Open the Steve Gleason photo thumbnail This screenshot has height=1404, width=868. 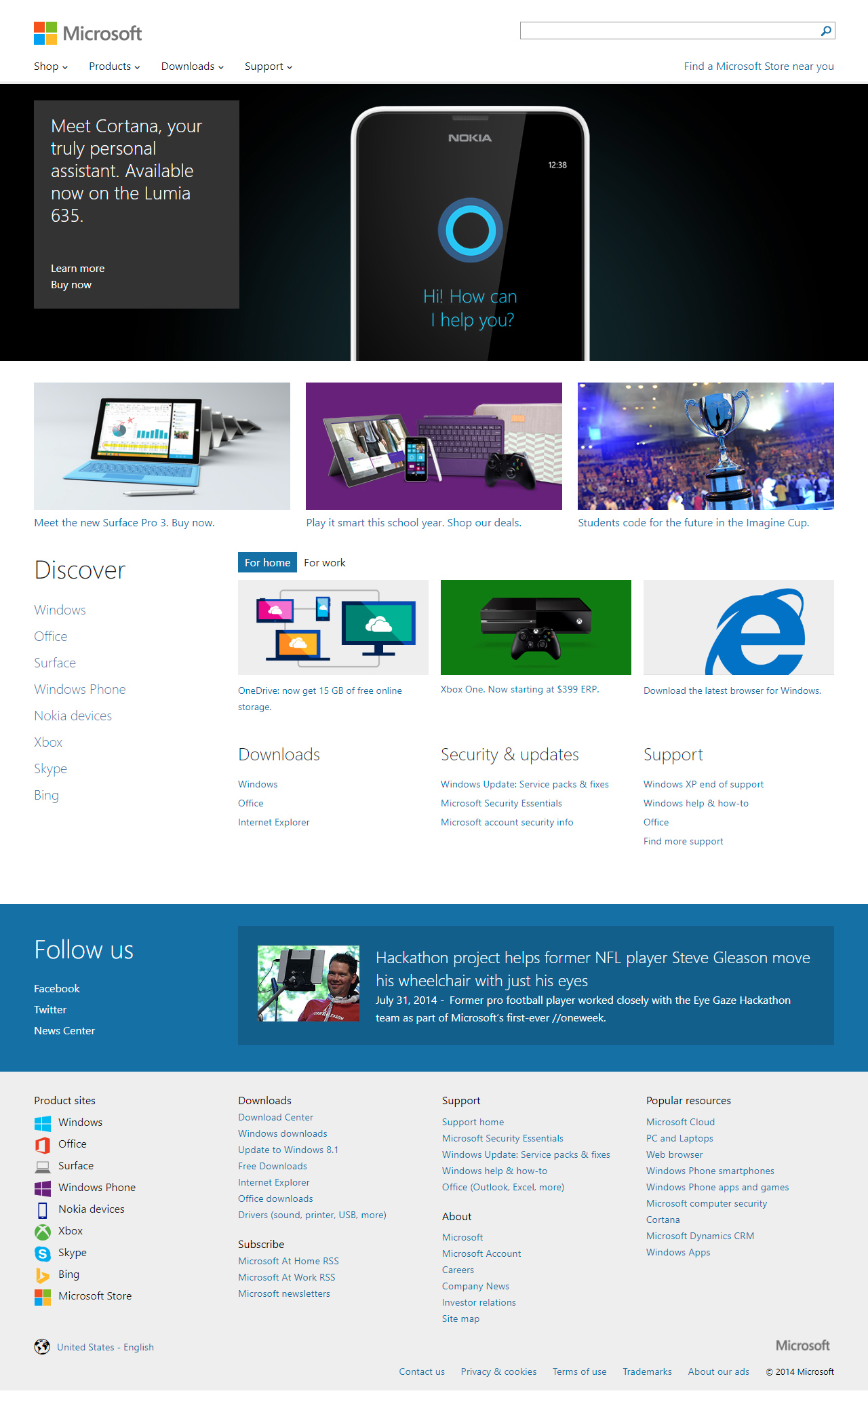[x=309, y=983]
